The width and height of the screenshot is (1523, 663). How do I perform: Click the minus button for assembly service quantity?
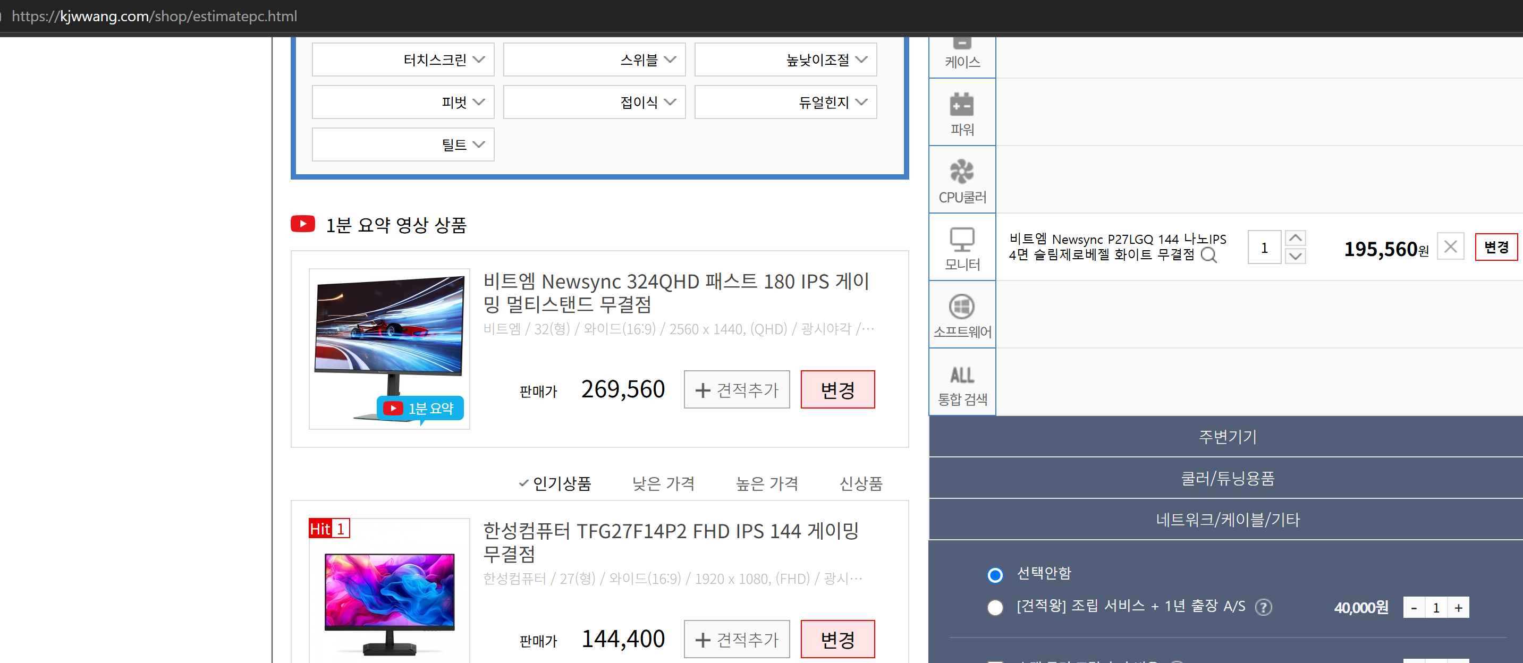coord(1414,607)
